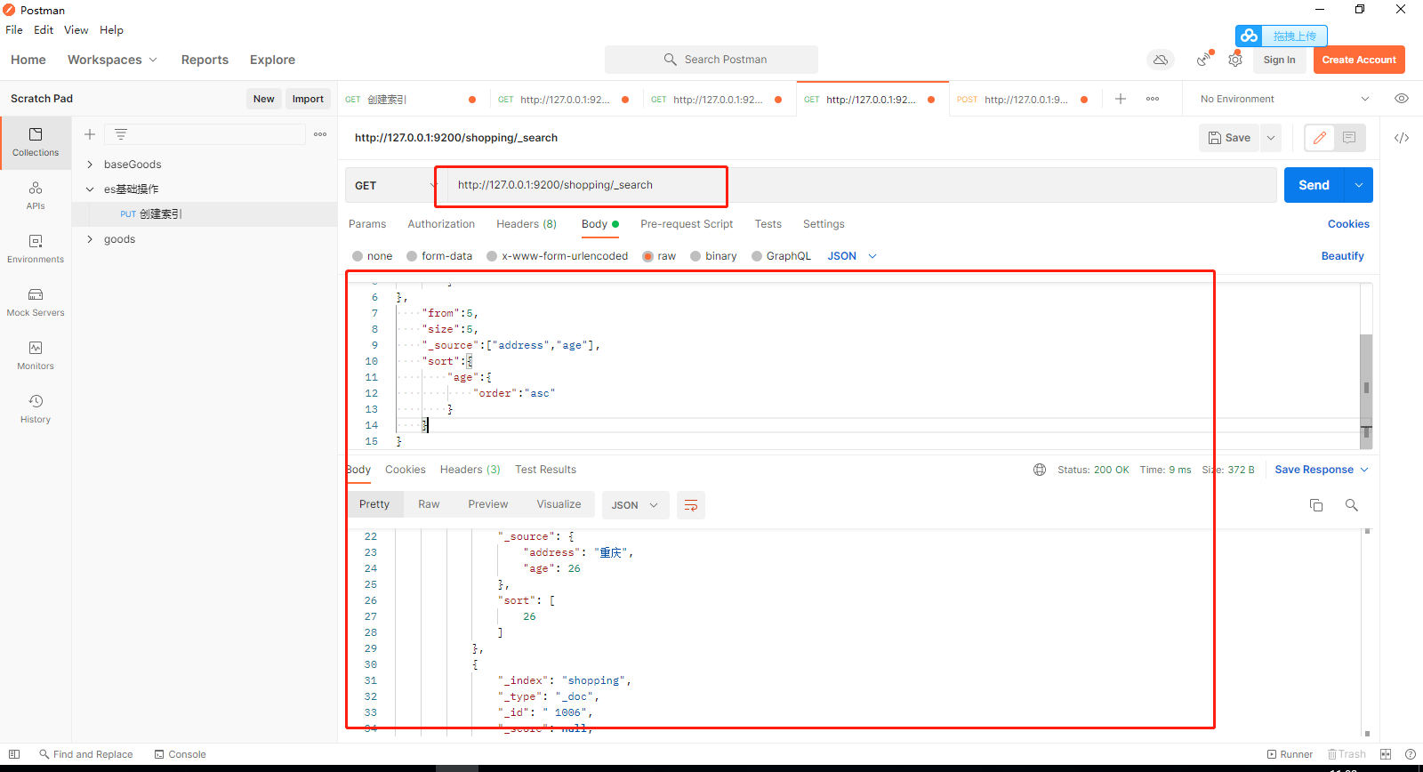Toggle response line wrap icon
Viewport: 1423px width, 772px height.
tap(691, 505)
